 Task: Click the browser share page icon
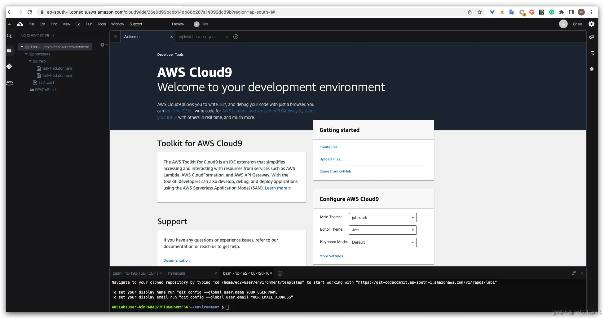(470, 12)
